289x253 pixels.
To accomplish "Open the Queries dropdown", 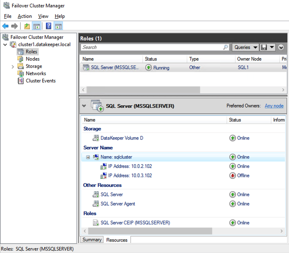I will [x=245, y=47].
